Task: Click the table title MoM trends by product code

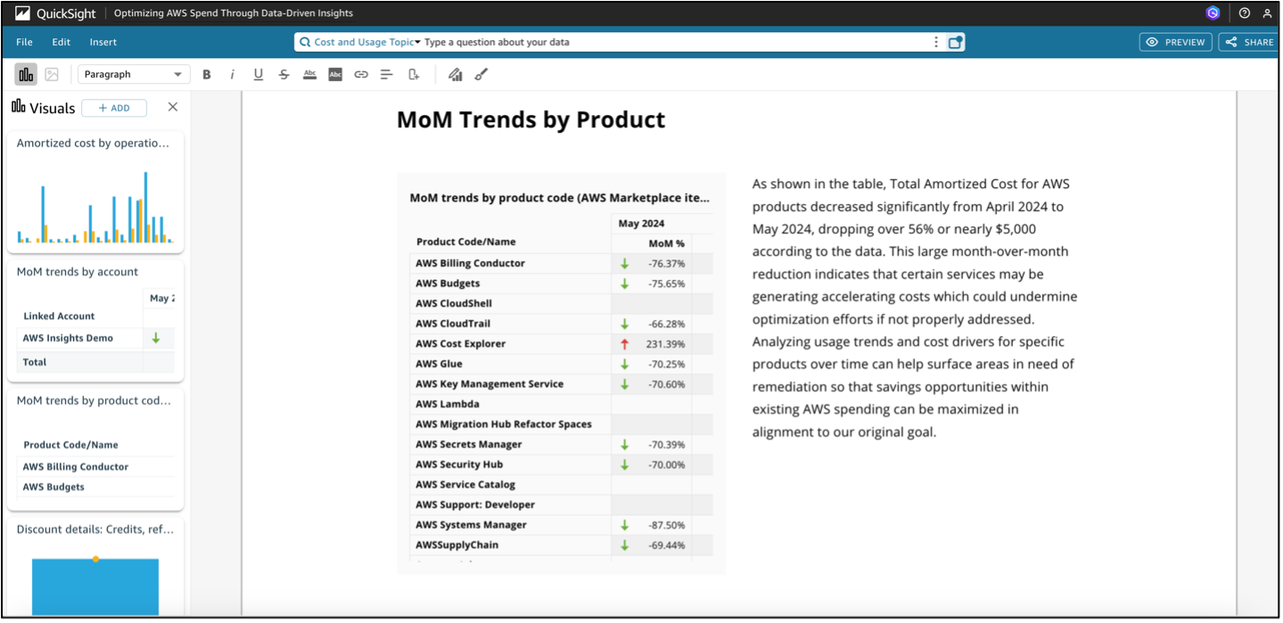Action: pyautogui.click(x=560, y=198)
